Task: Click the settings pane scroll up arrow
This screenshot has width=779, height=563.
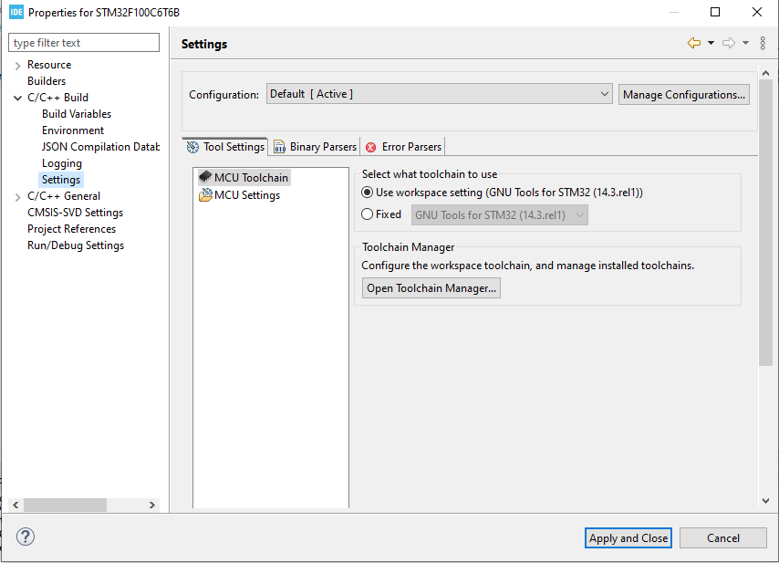Action: click(765, 73)
